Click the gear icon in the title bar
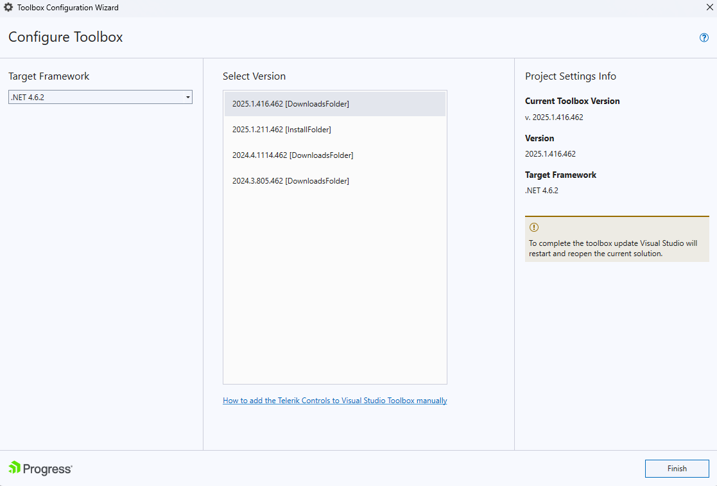This screenshot has width=717, height=486. click(9, 7)
